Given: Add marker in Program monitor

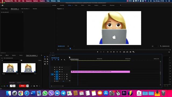Looking at the screenshot, I should click(98, 52).
